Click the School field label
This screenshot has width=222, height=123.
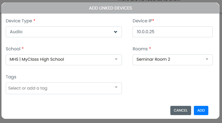point(13,49)
